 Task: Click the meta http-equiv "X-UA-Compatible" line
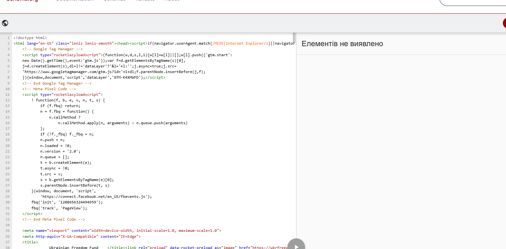coord(82,237)
